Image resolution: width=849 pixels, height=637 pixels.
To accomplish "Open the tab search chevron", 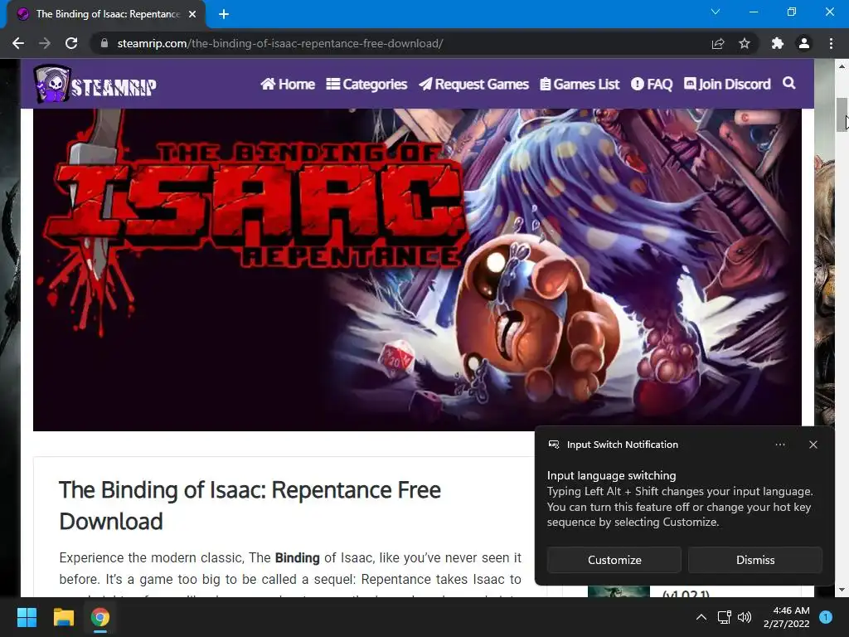I will (716, 12).
